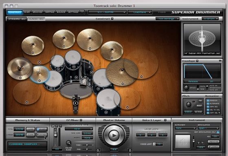Click the Envelope Offset knob
Viewport: 228px width, 156px height.
click(x=186, y=88)
